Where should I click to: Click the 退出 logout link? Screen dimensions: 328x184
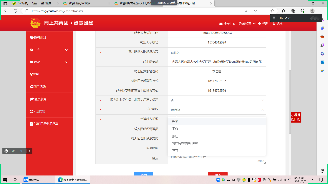pos(278,24)
